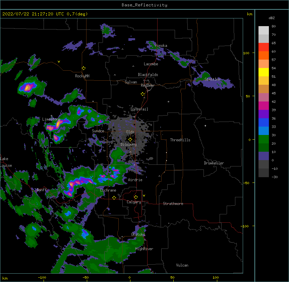Click the Lacombe city label
The height and width of the screenshot is (282, 289).
point(151,64)
